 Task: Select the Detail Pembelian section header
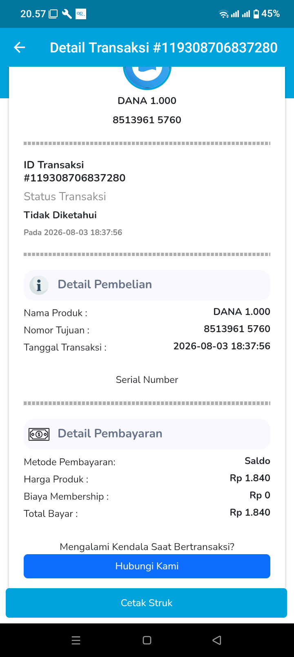point(147,285)
